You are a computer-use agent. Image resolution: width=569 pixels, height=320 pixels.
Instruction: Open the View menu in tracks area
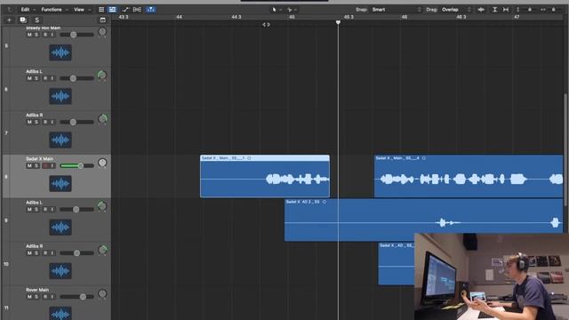pos(79,10)
